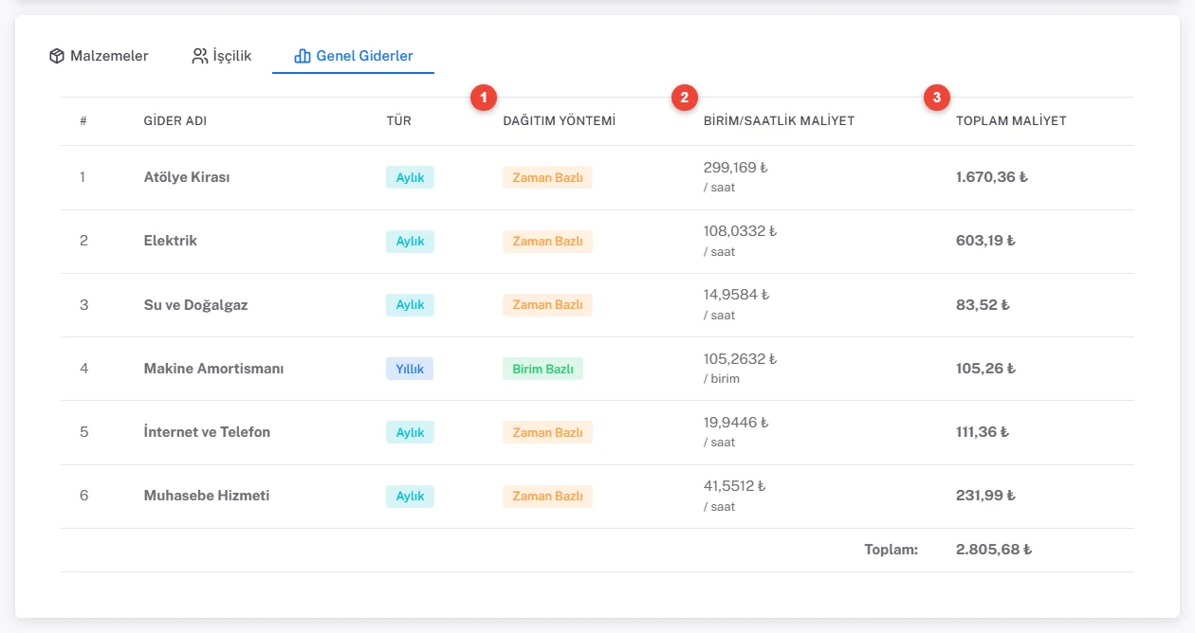The image size is (1195, 633).
Task: Click the Toplam: label in the footer row
Action: (892, 550)
